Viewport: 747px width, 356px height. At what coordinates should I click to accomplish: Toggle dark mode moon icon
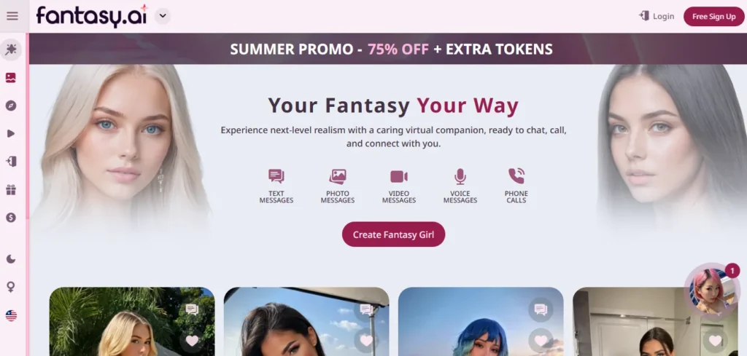(x=11, y=259)
